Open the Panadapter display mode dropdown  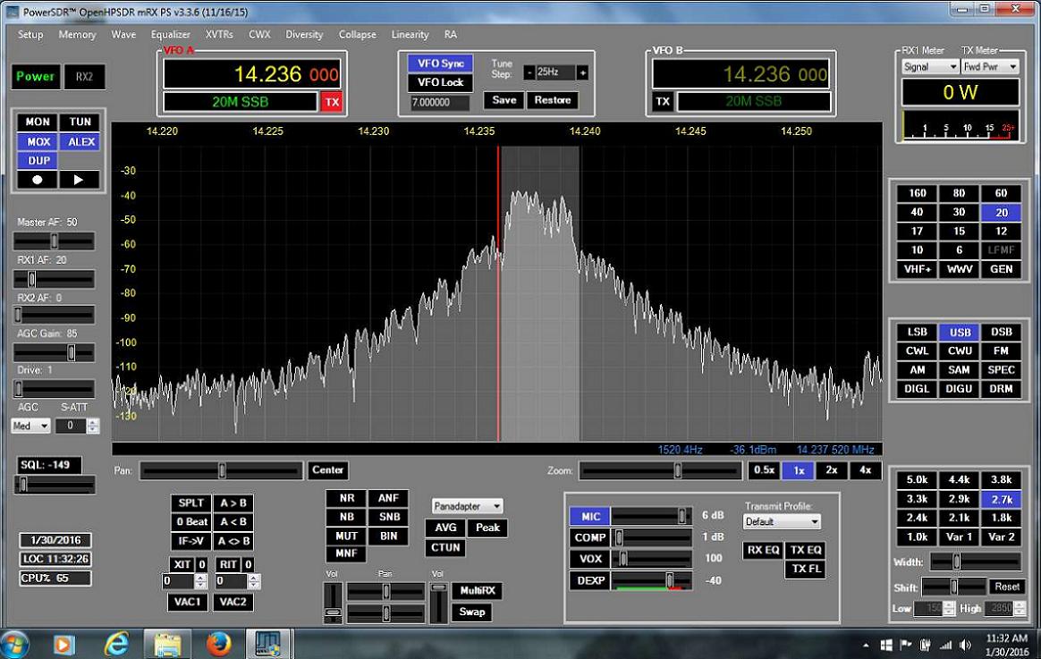(x=468, y=506)
